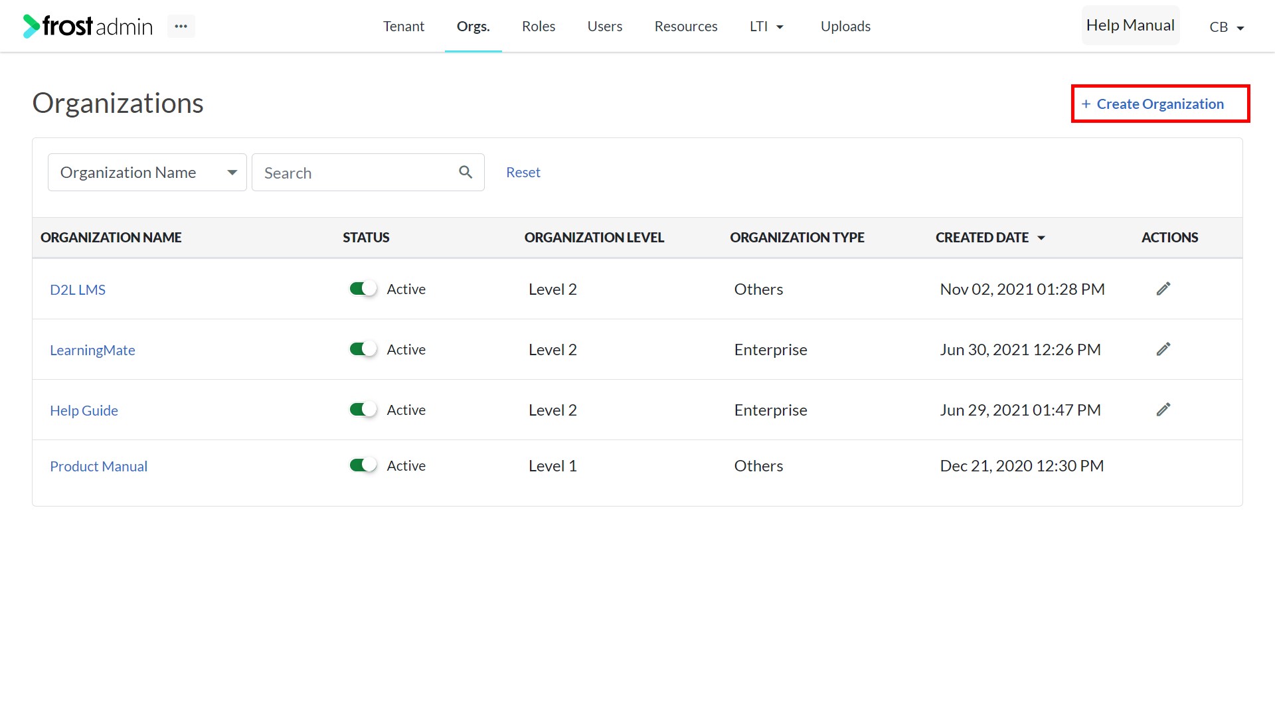Screen dimensions: 1275x717
Task: Click Level 2 in Help Guide row
Action: (552, 410)
